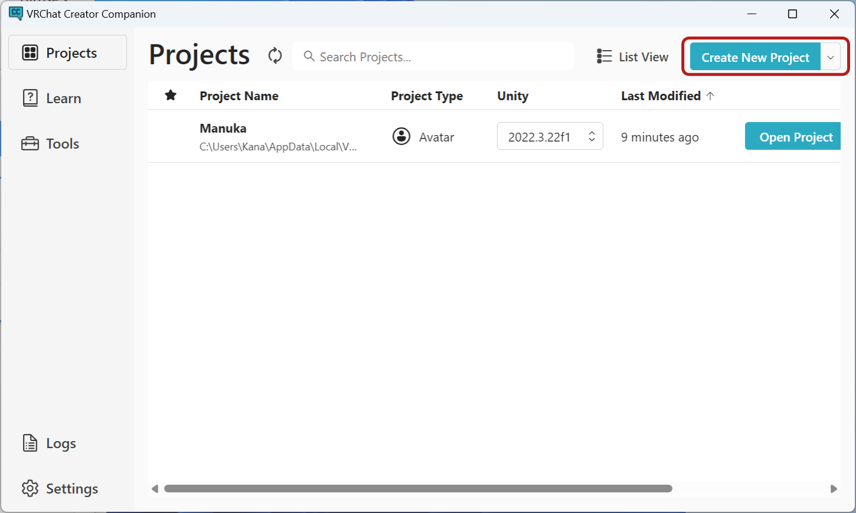
Task: Click the refresh projects icon
Action: pos(275,56)
